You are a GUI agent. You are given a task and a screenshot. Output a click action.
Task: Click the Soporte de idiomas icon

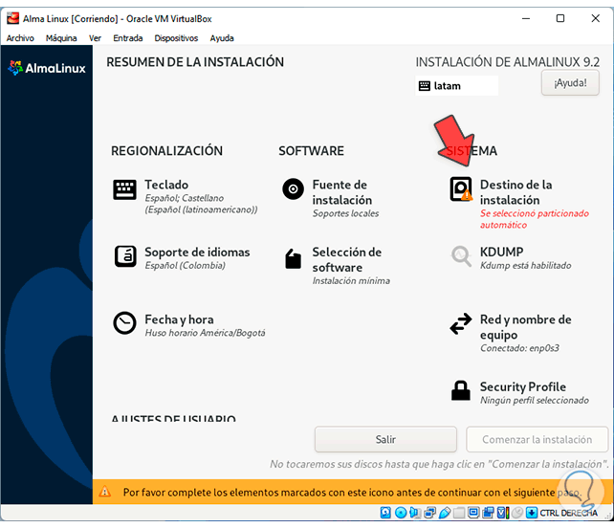(x=125, y=256)
